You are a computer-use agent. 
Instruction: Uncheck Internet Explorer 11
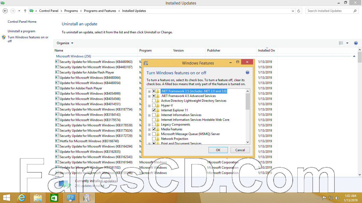[154, 110]
